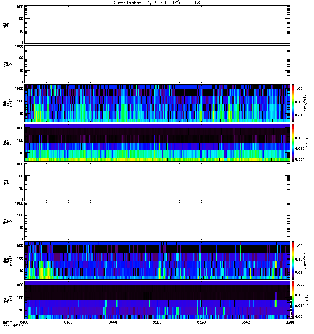Click the 10 y-axis tick on thb fbk edc12 panel
314x334 pixels.
pos(21,114)
